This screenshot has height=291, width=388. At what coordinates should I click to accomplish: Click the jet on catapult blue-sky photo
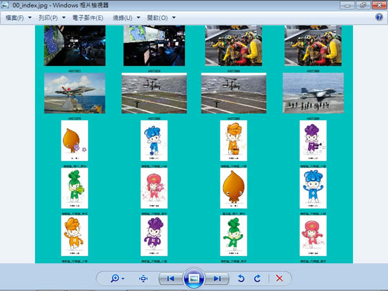pyautogui.click(x=74, y=93)
